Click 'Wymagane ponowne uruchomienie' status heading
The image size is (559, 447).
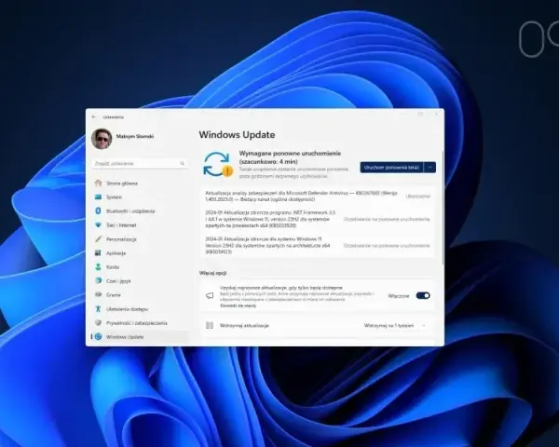(x=290, y=157)
